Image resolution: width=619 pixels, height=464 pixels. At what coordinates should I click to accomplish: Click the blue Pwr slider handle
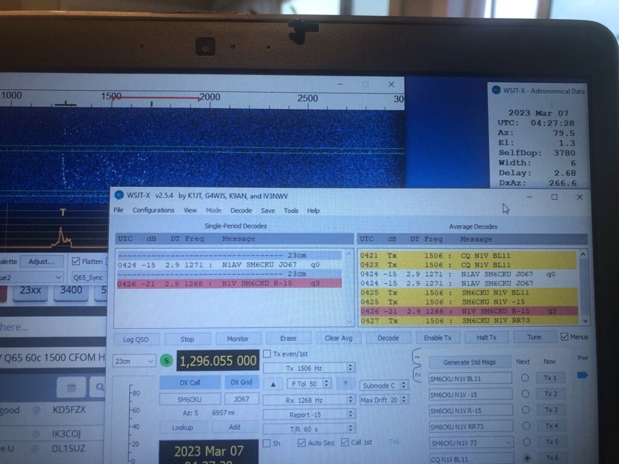pos(582,375)
